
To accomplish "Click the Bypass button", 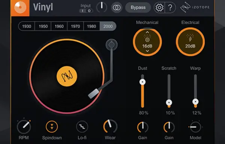I will coord(138,7).
